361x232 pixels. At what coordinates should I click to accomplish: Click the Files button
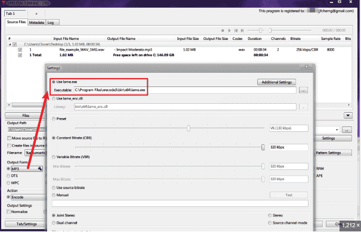point(26,116)
